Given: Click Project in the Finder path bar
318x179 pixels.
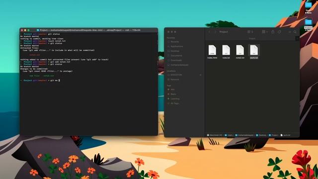Looking at the screenshot, I should coord(273,135).
